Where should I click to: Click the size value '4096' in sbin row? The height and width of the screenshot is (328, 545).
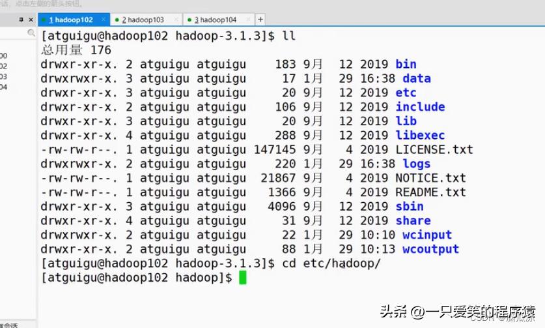click(282, 207)
